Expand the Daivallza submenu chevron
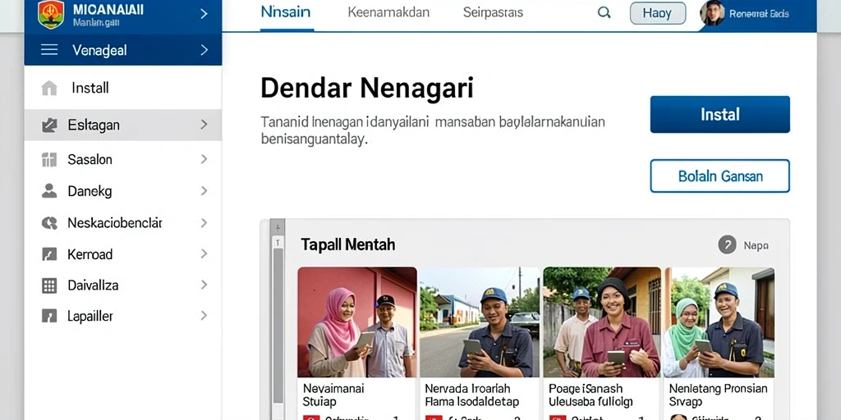Viewport: 841px width, 420px height. pos(204,285)
